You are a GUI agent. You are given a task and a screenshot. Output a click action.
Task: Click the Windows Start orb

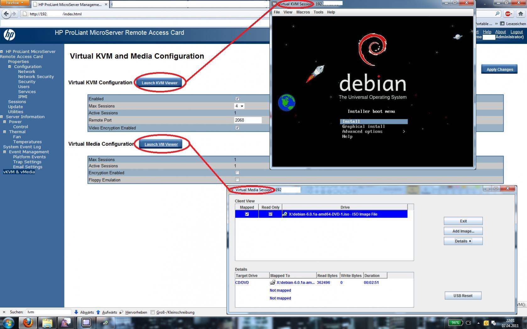[x=8, y=322]
